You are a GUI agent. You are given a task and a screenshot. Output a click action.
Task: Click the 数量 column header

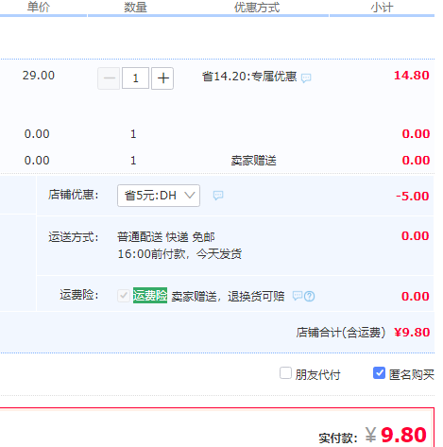coord(135,8)
